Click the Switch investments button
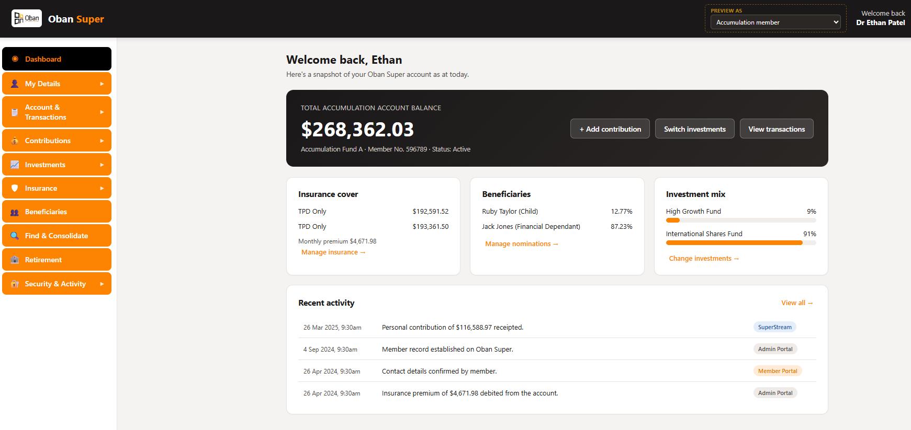The height and width of the screenshot is (430, 911). click(x=695, y=129)
